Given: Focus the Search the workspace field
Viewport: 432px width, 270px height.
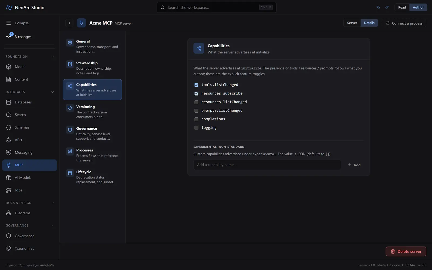Looking at the screenshot, I should point(217,7).
